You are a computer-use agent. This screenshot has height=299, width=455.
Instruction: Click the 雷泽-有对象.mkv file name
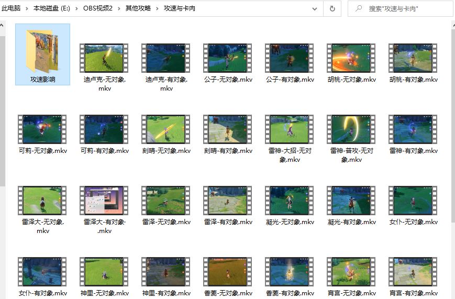click(228, 222)
